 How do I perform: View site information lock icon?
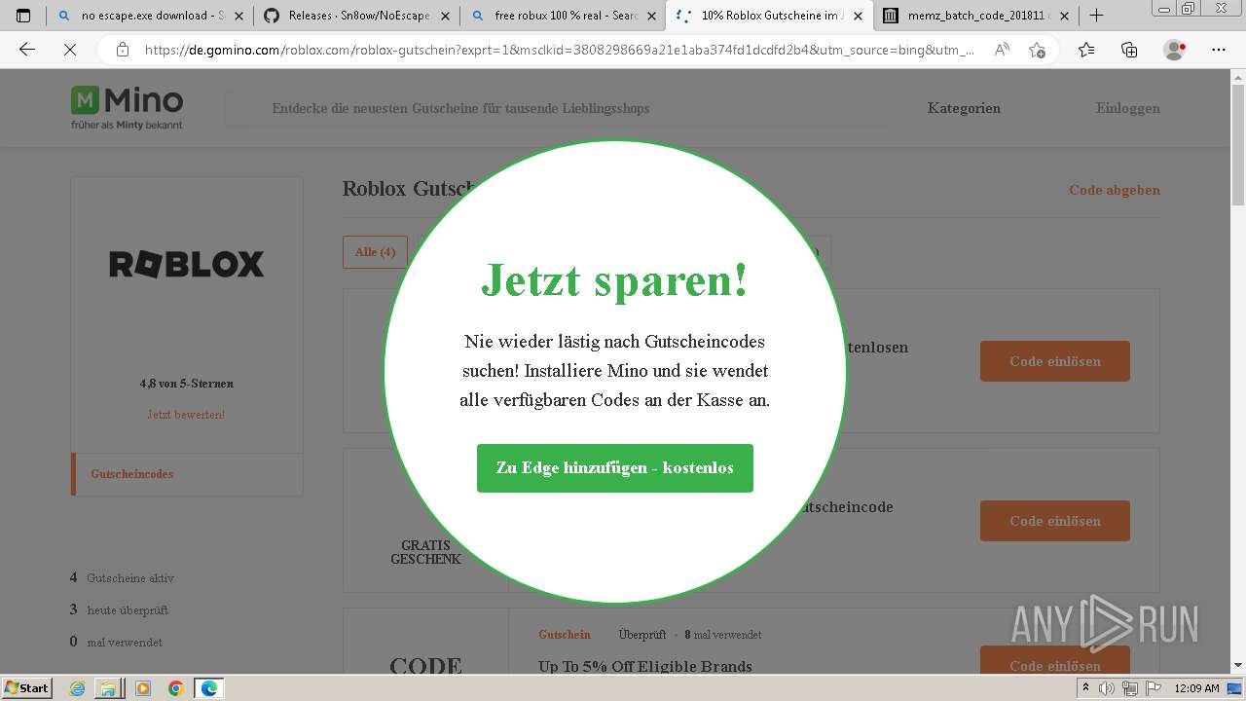(x=123, y=50)
